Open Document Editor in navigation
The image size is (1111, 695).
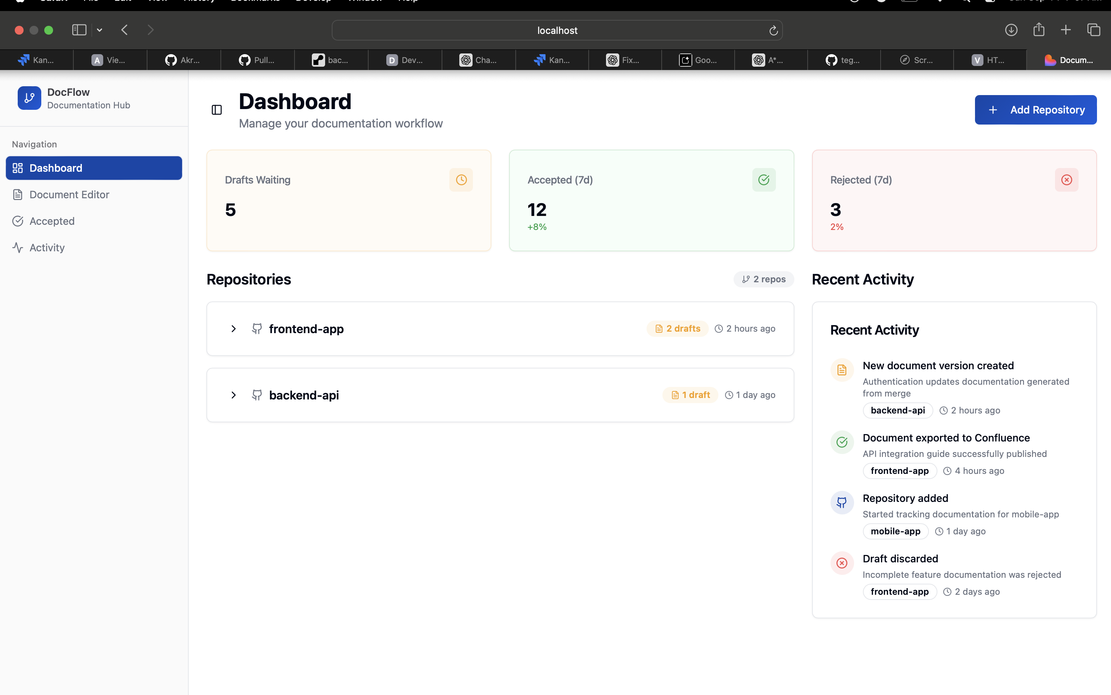click(69, 195)
